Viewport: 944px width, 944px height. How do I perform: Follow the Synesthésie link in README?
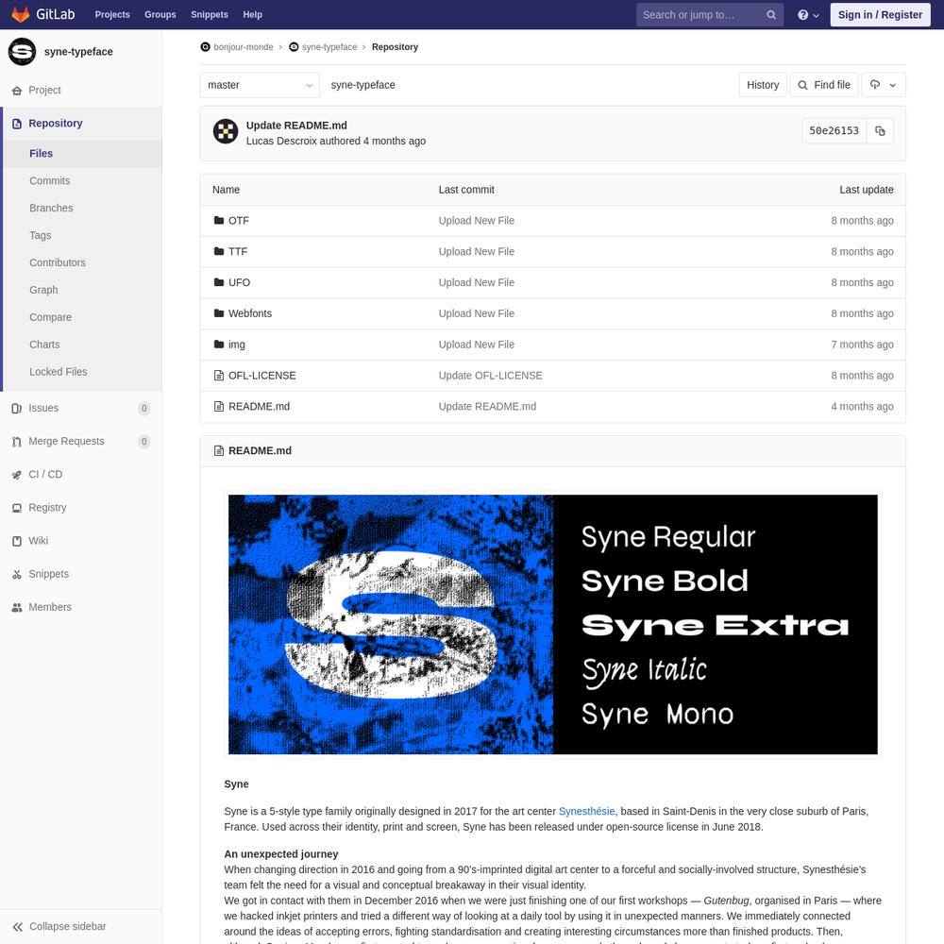point(586,811)
